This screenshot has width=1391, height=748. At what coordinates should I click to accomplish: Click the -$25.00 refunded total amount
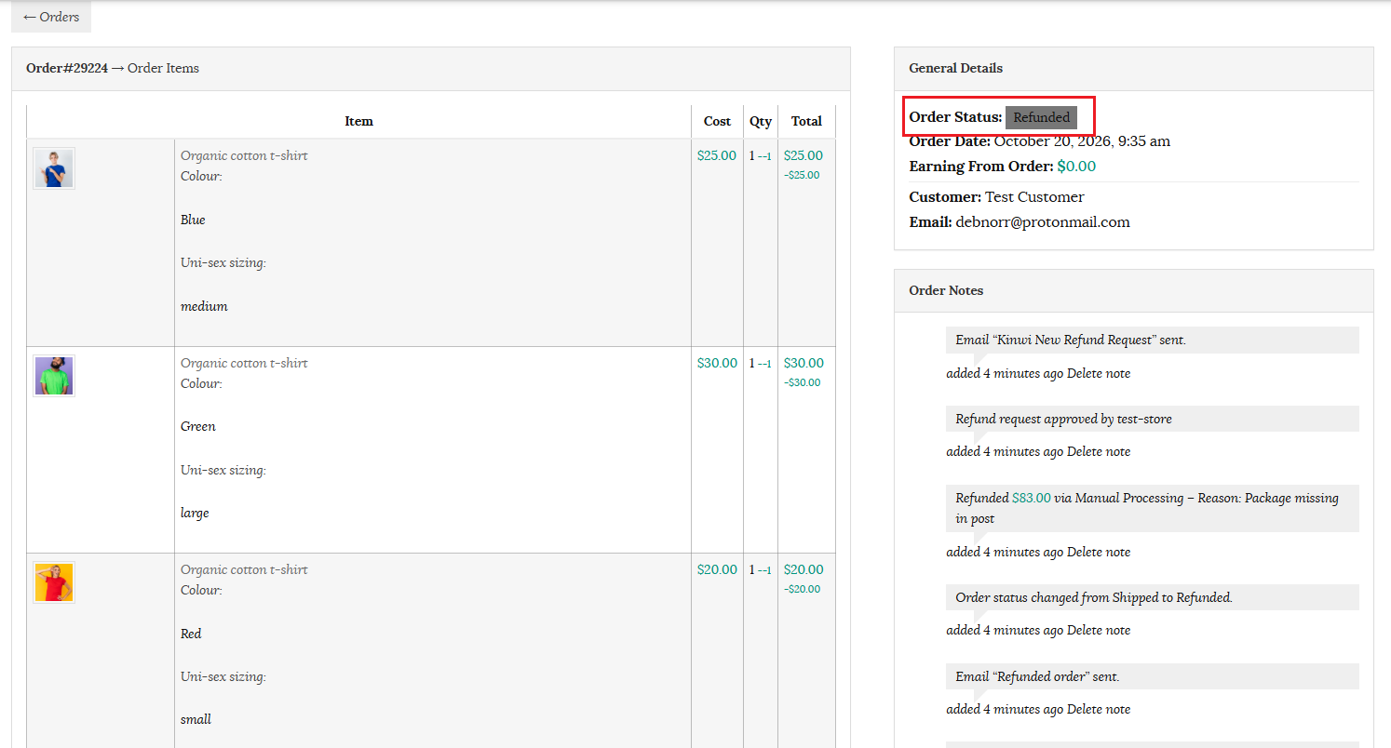pyautogui.click(x=802, y=175)
